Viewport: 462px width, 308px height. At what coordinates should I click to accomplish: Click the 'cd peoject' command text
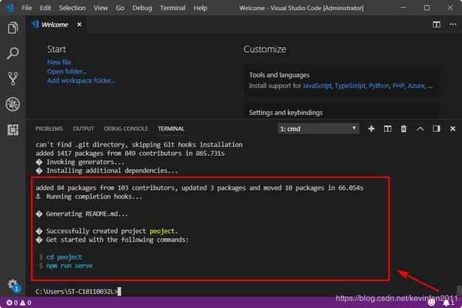64,257
